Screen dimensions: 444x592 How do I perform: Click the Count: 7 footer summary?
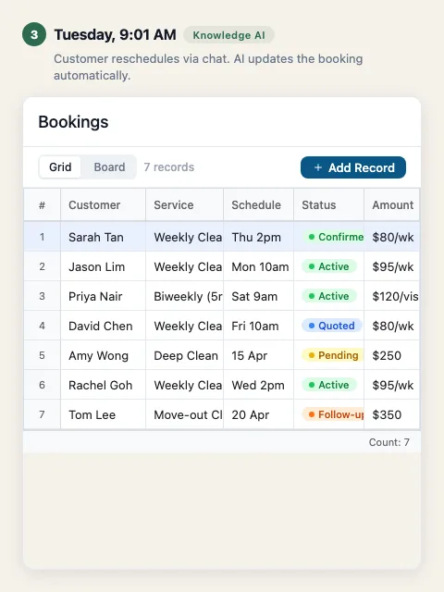coord(388,442)
